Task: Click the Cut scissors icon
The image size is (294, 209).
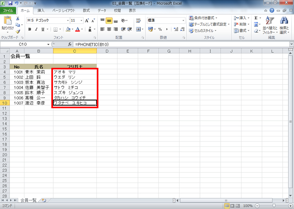Action: 18,18
